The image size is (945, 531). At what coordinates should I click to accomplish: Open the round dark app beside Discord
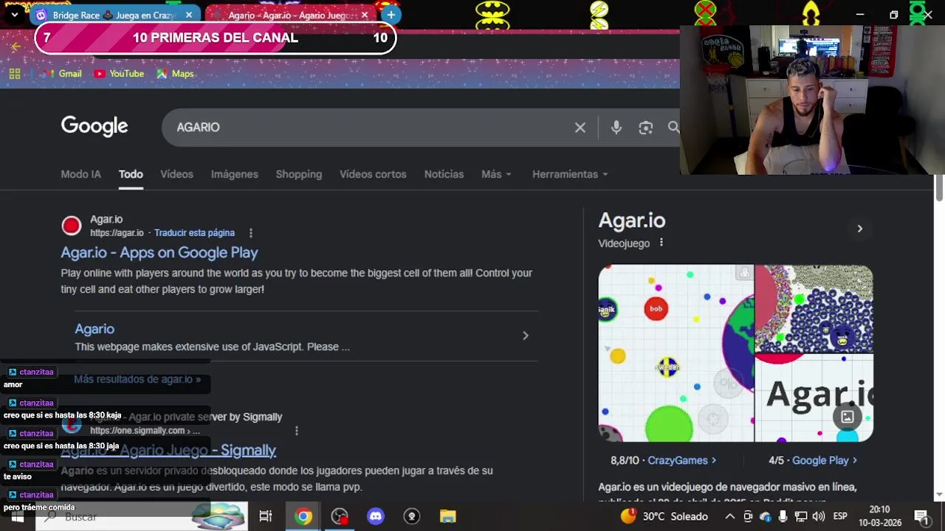pos(412,516)
